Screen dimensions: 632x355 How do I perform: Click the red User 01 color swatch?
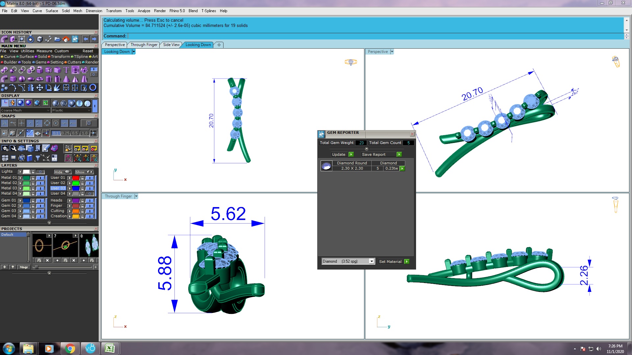coord(76,178)
